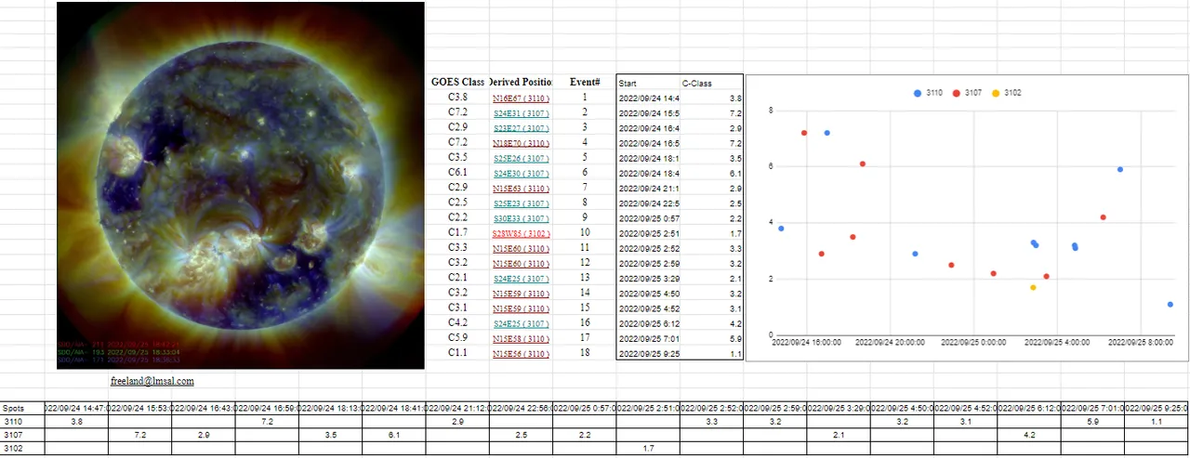Select event number 10 cell
Screen dimensions: 1190x458
(x=585, y=233)
